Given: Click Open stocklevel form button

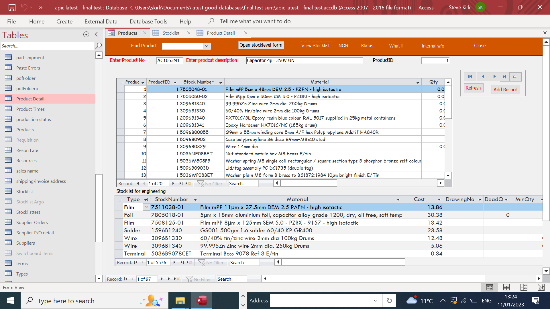Looking at the screenshot, I should click(261, 45).
